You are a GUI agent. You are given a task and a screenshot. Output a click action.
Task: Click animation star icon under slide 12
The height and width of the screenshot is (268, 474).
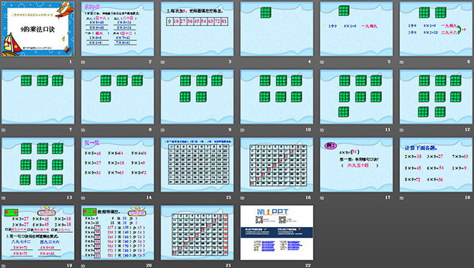coord(401,130)
